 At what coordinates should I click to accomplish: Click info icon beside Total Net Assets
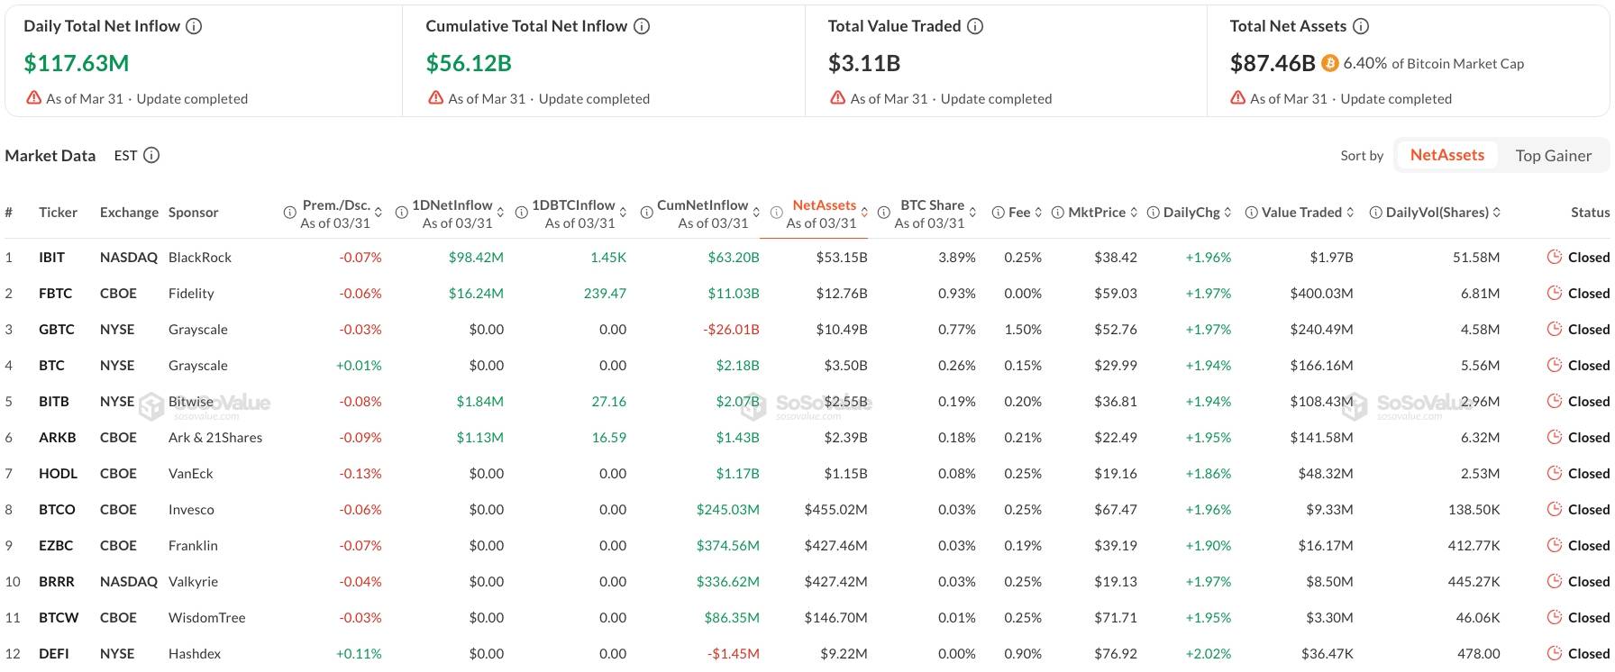1361,26
